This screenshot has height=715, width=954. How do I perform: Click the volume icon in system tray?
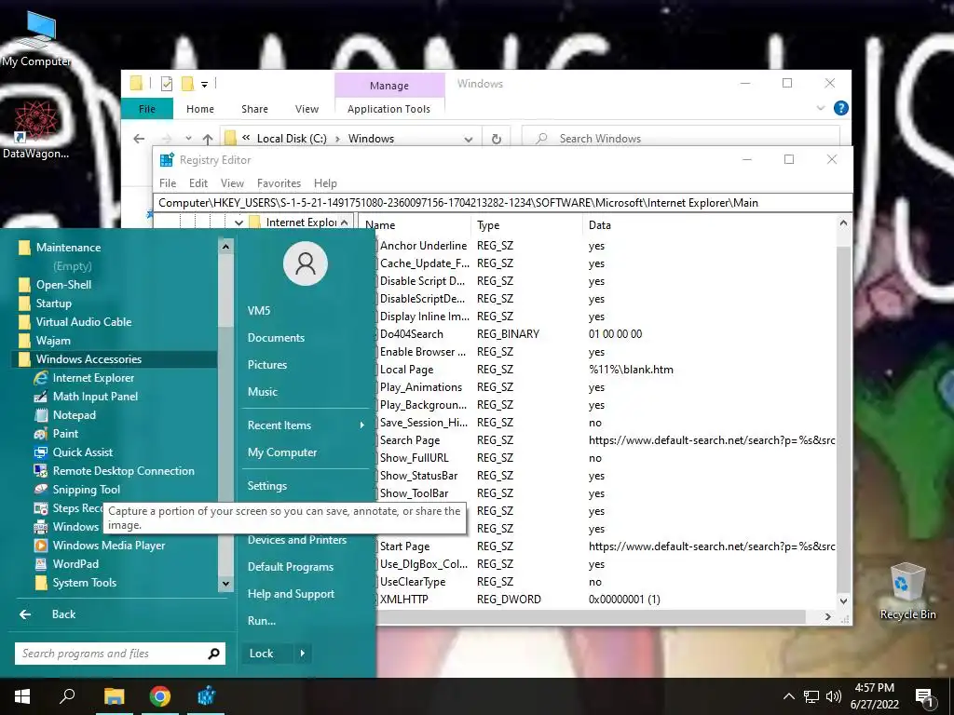(x=834, y=696)
